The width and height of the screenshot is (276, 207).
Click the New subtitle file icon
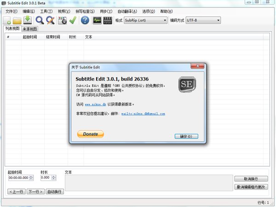tap(7, 20)
